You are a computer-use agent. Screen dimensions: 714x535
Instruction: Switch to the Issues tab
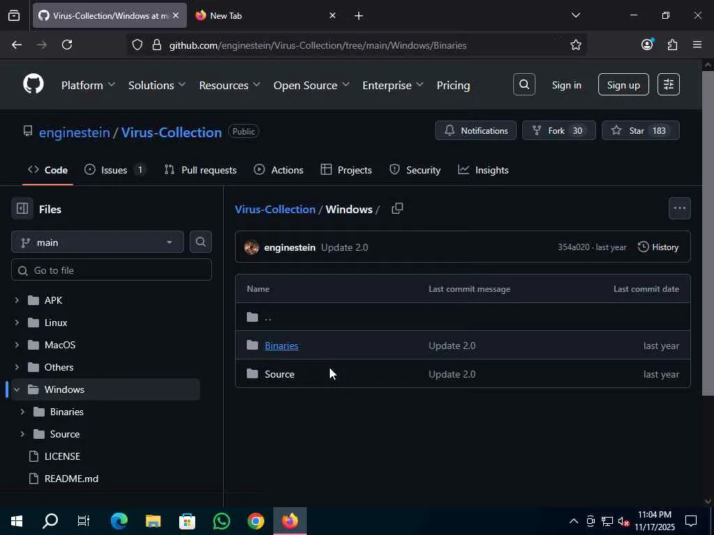click(x=115, y=170)
